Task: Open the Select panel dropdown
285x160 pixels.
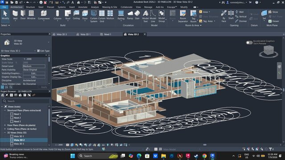Action: click(5, 25)
